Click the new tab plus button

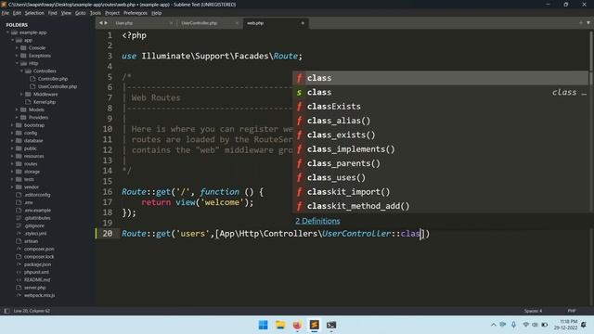581,23
